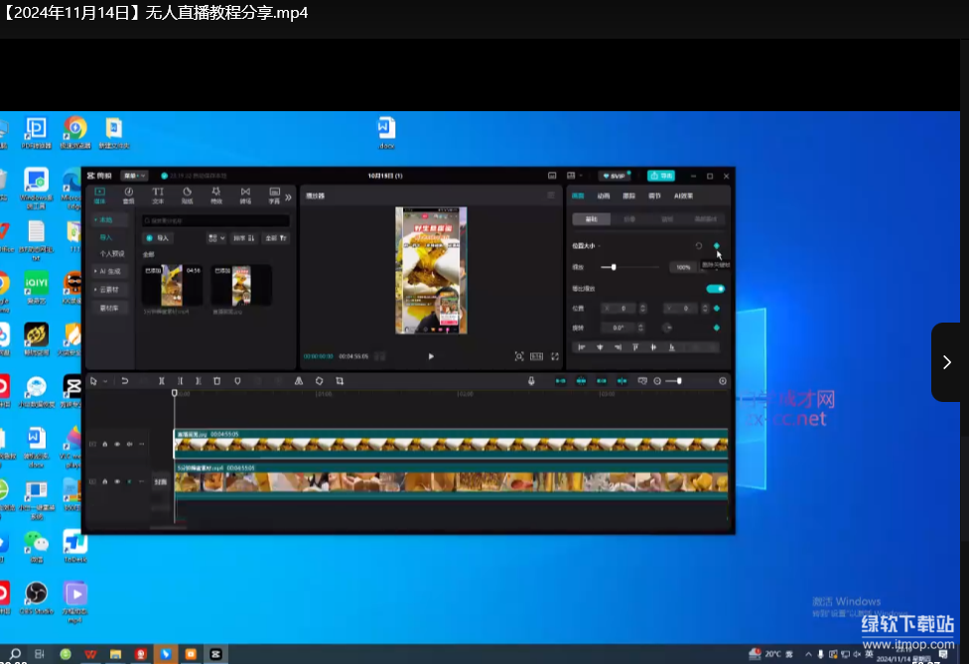Switch to the AI effects tab
969x664 pixels.
pos(683,196)
